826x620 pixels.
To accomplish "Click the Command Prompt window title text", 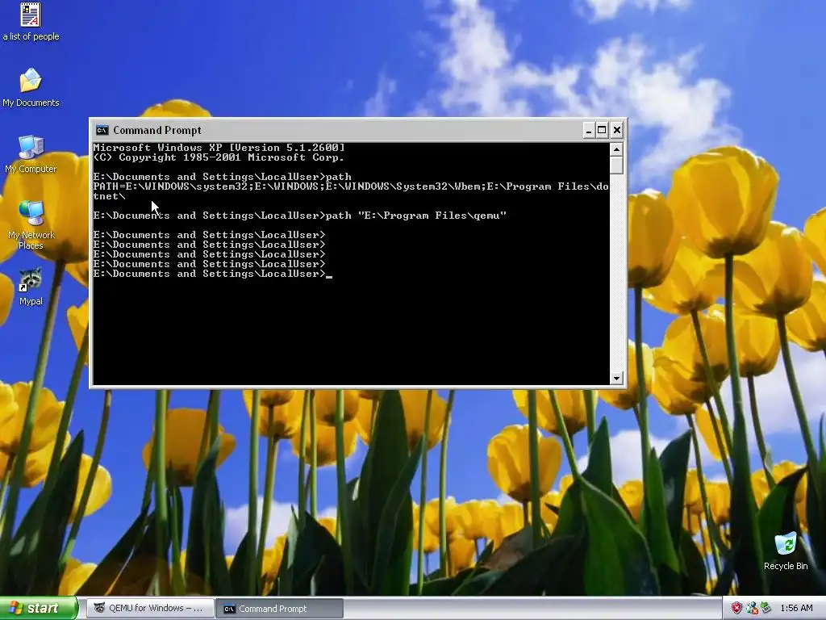I will 157,130.
